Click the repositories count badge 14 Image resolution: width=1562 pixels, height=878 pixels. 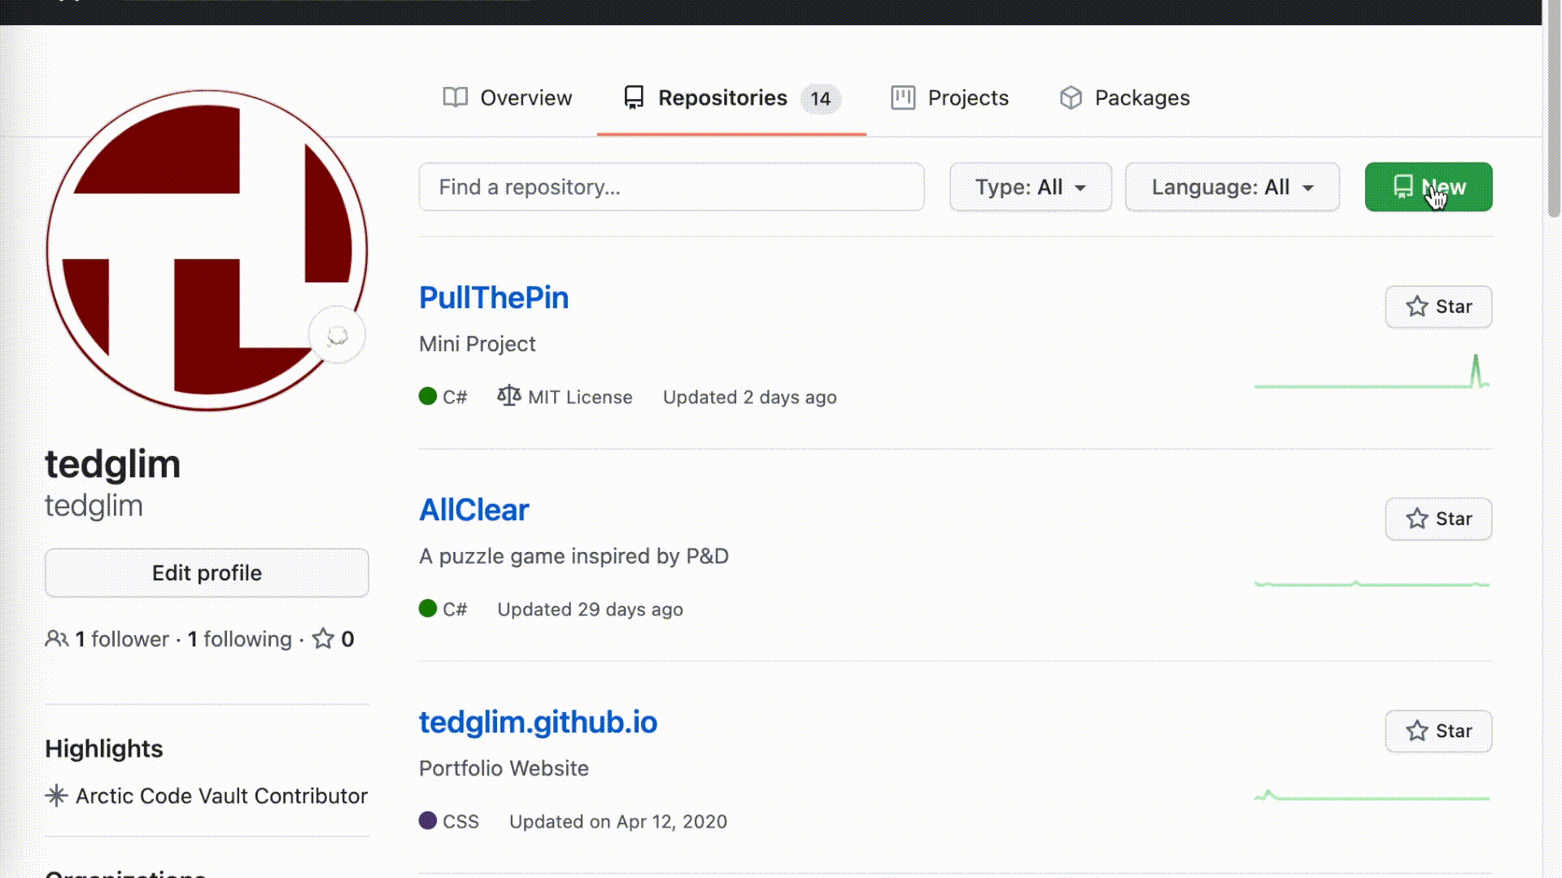(x=820, y=98)
